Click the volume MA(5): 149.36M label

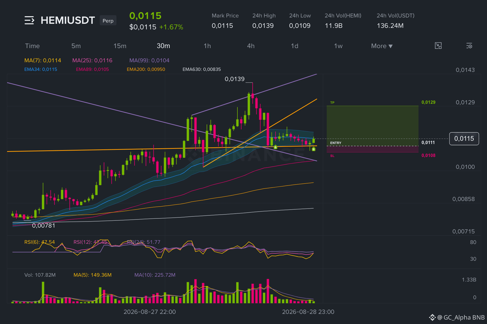93,275
